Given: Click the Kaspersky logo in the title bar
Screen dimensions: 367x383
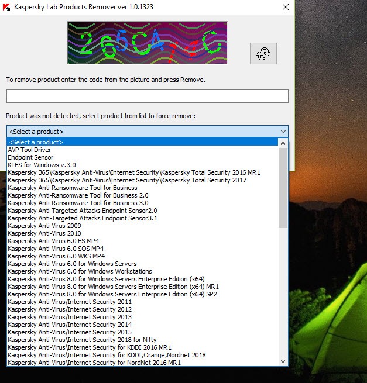Looking at the screenshot, I should pos(6,7).
